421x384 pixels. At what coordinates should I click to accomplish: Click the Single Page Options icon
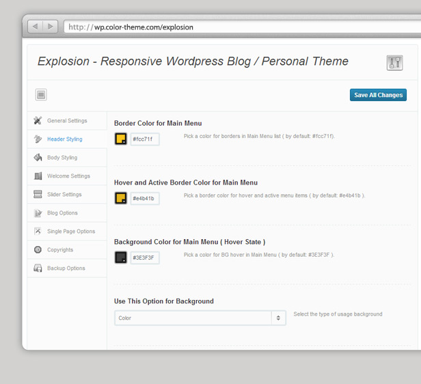click(38, 231)
